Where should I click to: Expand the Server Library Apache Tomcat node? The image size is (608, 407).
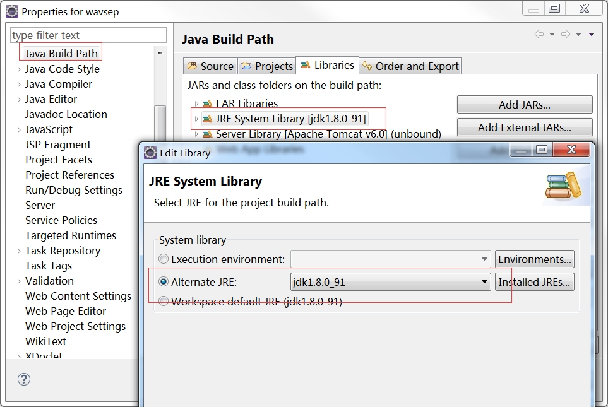(196, 134)
